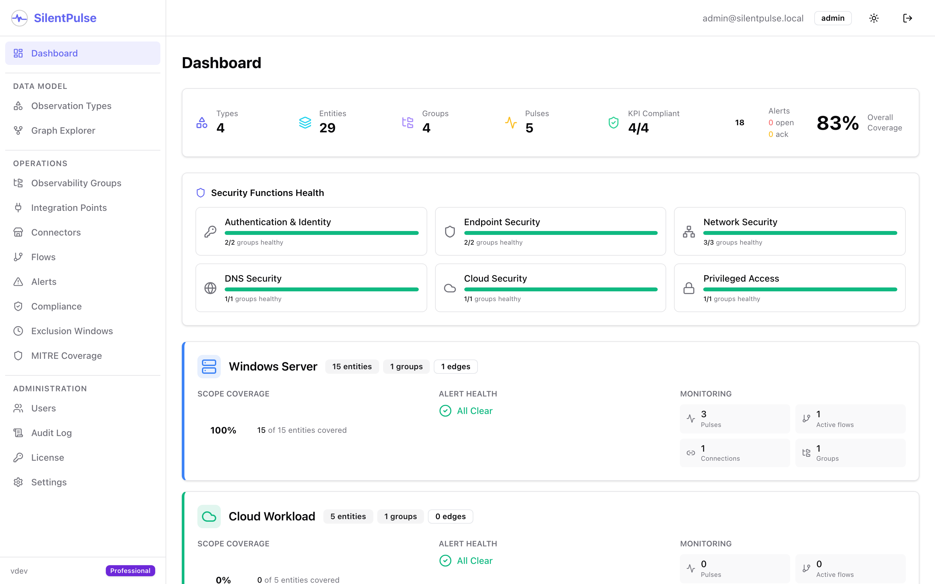This screenshot has height=584, width=935.
Task: Go to Graph Explorer
Action: tap(83, 130)
